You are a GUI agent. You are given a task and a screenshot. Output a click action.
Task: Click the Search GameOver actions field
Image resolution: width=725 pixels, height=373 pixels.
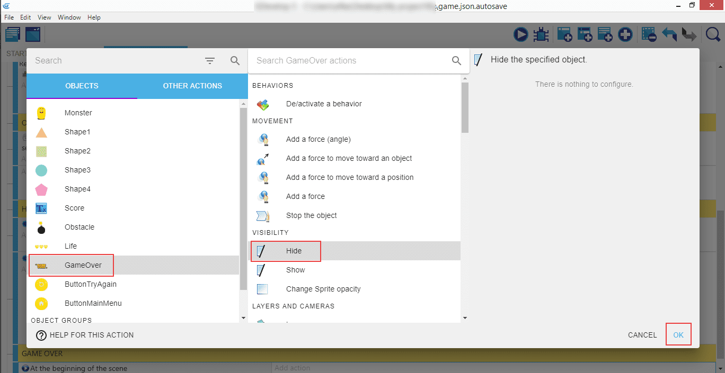coord(350,61)
